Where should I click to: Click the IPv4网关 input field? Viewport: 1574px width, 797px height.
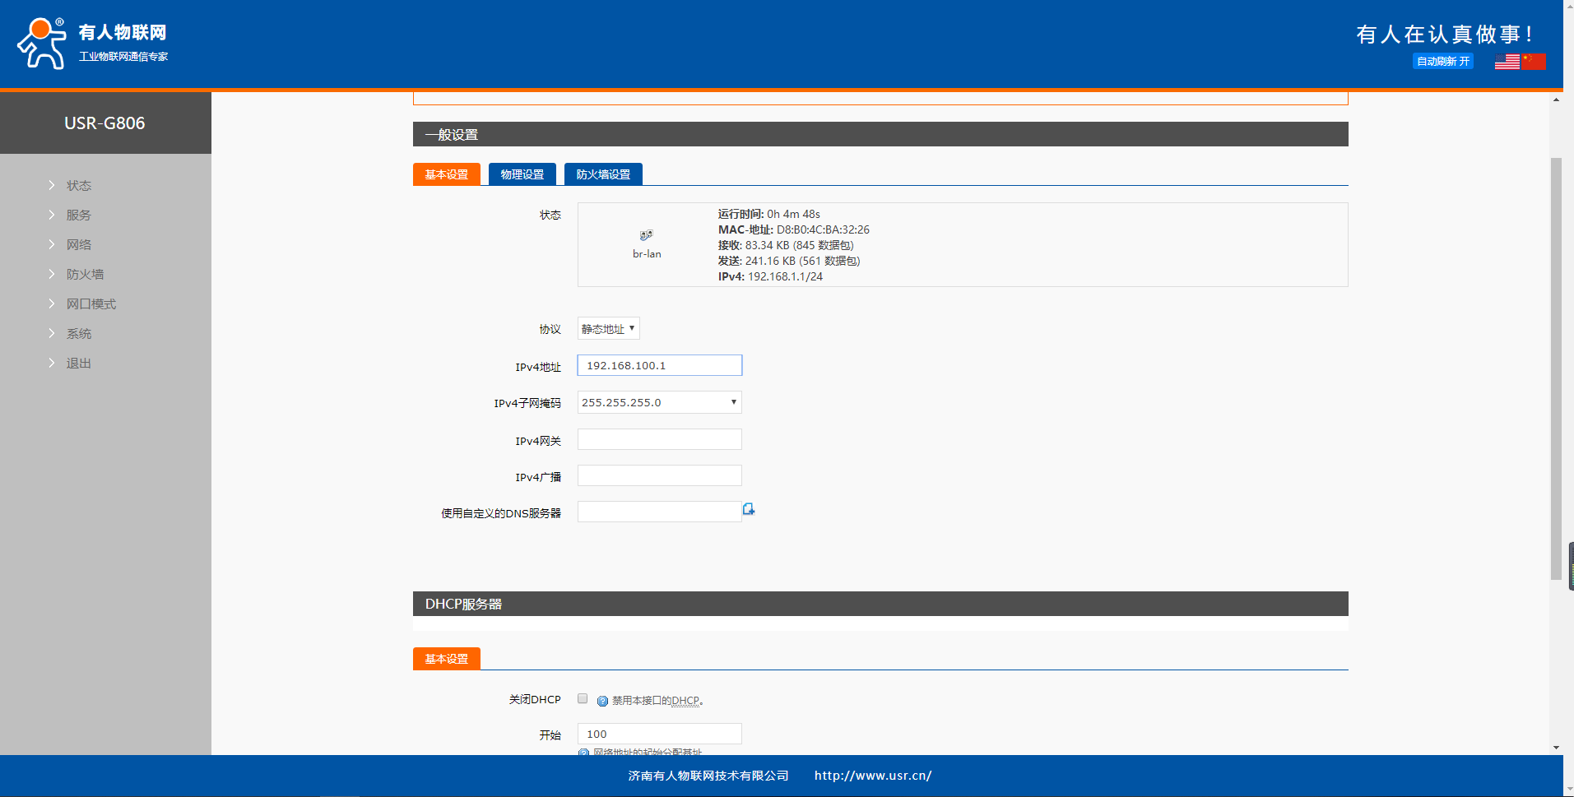pos(659,440)
